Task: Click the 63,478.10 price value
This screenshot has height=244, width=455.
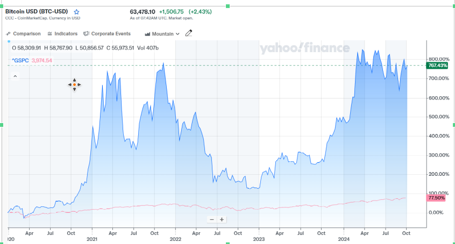Action: 143,12
